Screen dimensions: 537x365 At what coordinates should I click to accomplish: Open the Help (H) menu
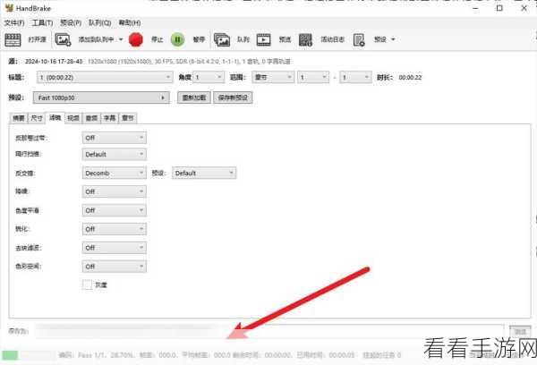pyautogui.click(x=130, y=23)
